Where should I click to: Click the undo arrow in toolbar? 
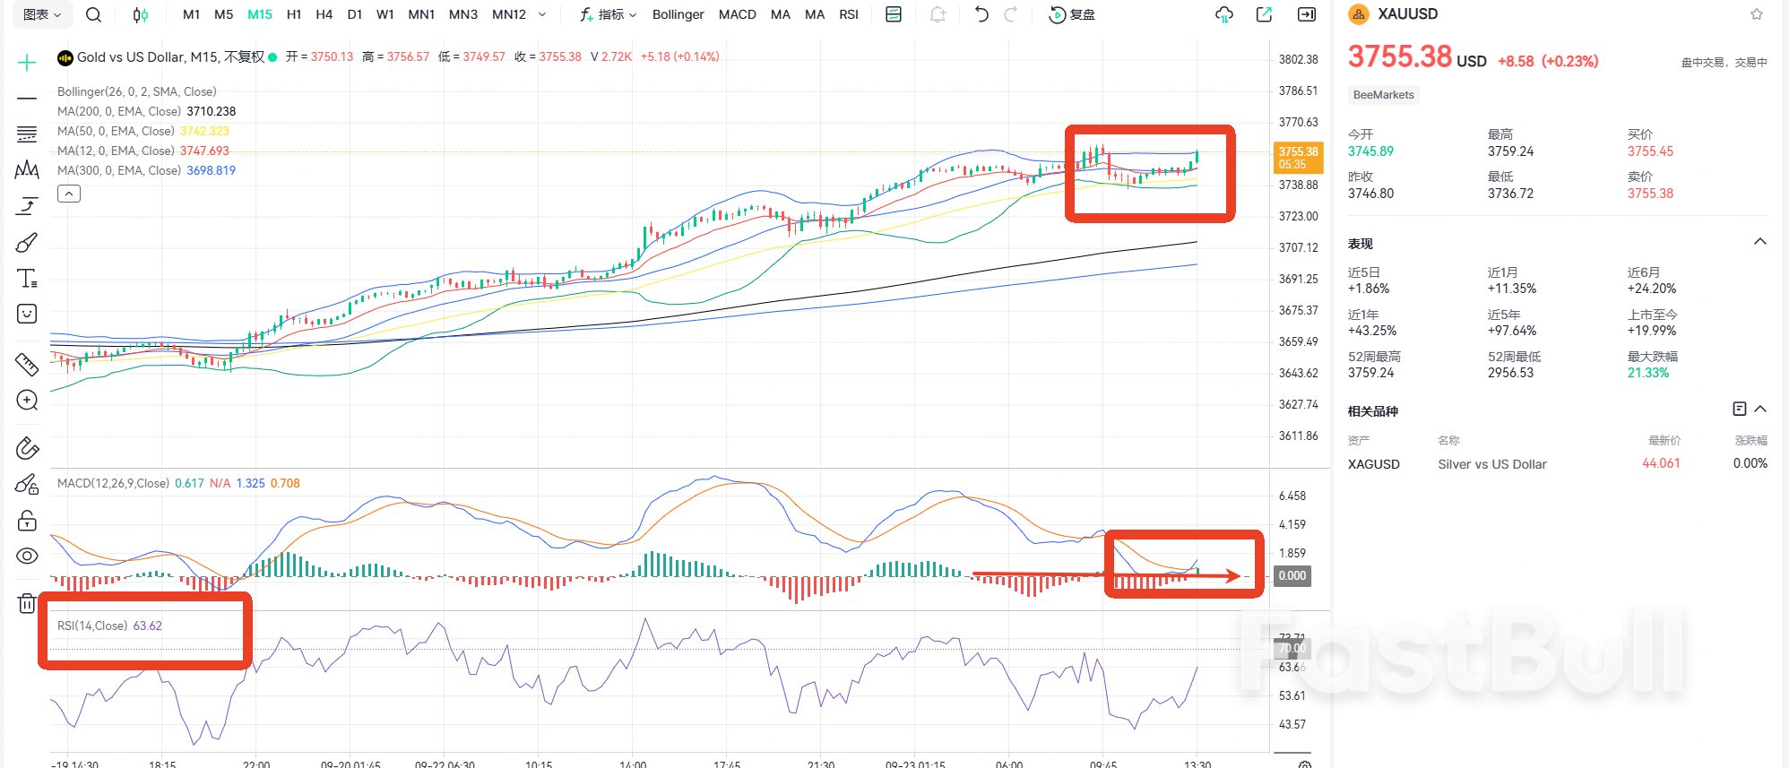(x=981, y=14)
